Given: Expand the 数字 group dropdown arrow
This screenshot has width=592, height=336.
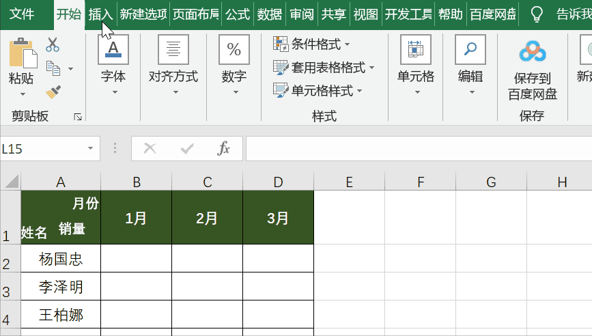Looking at the screenshot, I should click(x=236, y=92).
